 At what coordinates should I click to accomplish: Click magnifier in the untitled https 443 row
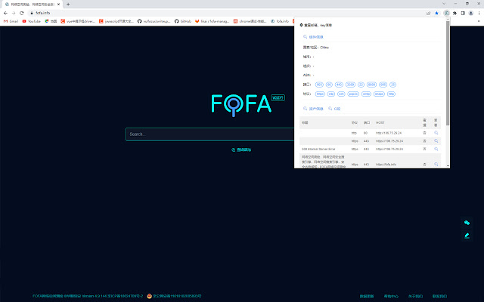coord(436,141)
